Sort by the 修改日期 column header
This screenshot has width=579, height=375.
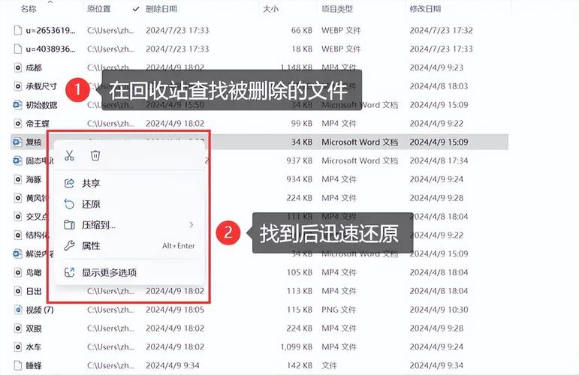tap(425, 9)
